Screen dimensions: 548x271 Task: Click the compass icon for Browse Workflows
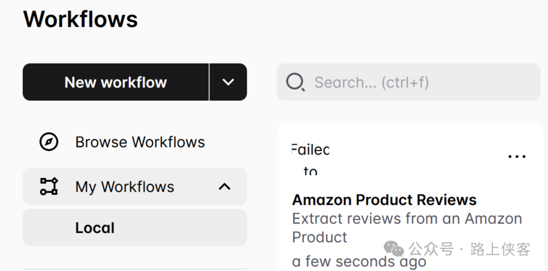[x=49, y=142]
